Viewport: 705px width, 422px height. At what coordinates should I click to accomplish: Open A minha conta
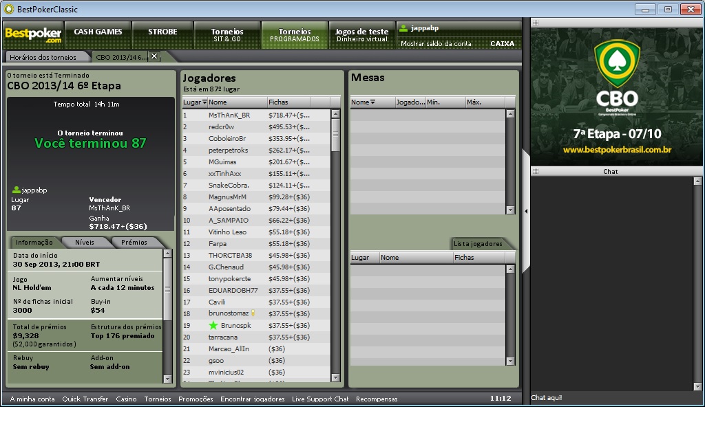click(x=32, y=399)
